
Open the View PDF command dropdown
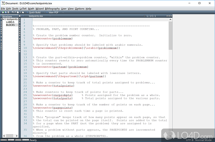pos(63,12)
